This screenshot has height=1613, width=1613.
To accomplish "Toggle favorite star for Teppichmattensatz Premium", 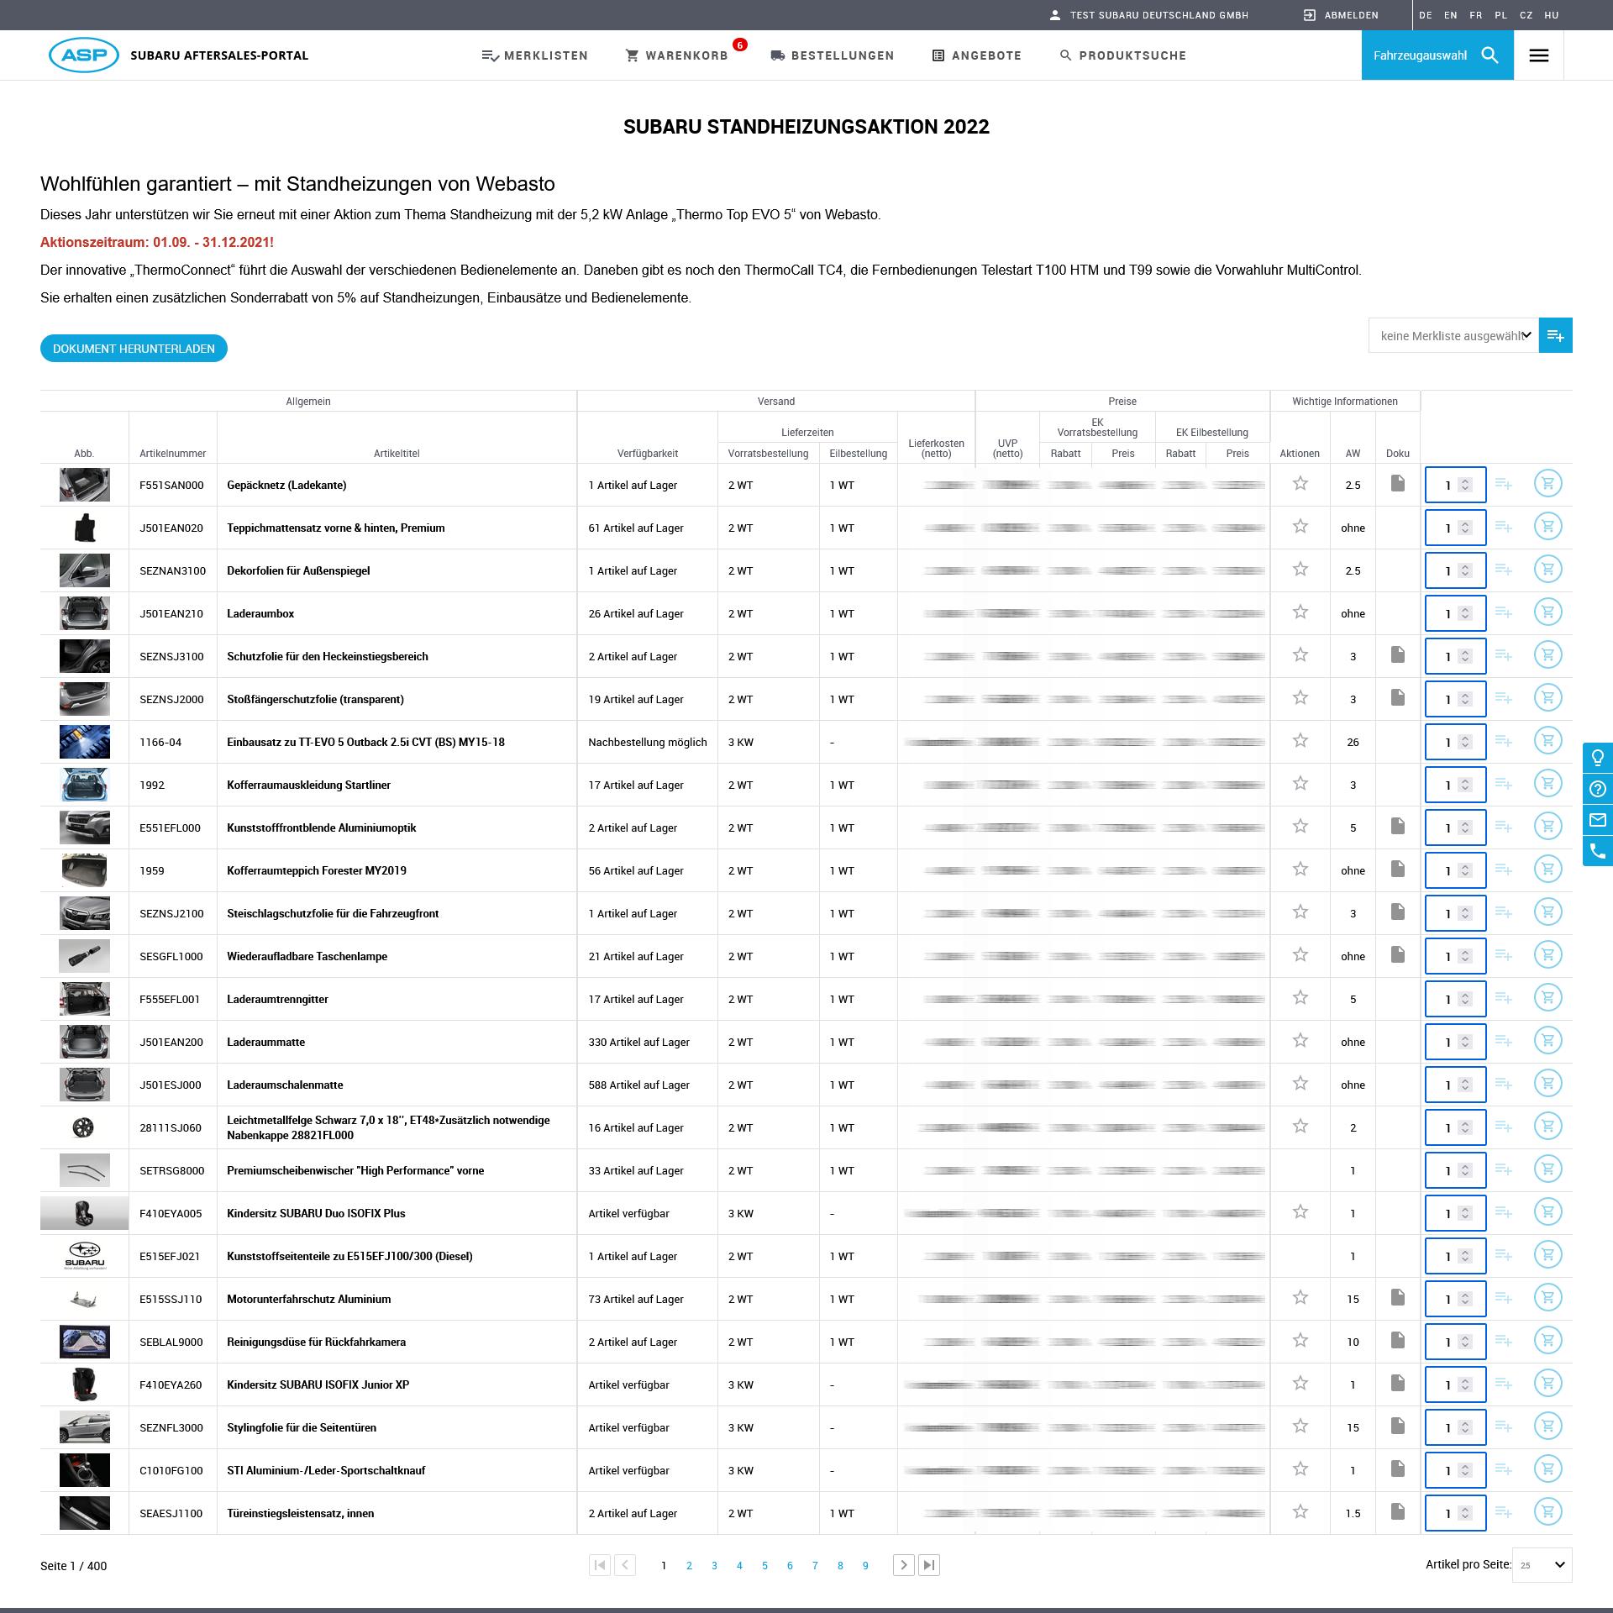I will pos(1300,527).
